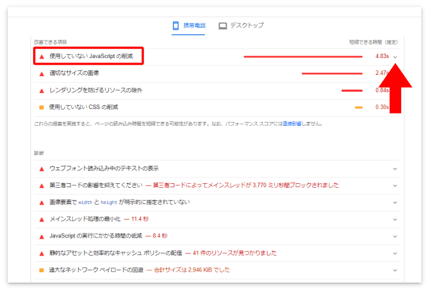Click 合計サイズは 2,946 KiB でした text
Image resolution: width=429 pixels, height=291 pixels.
(x=192, y=270)
